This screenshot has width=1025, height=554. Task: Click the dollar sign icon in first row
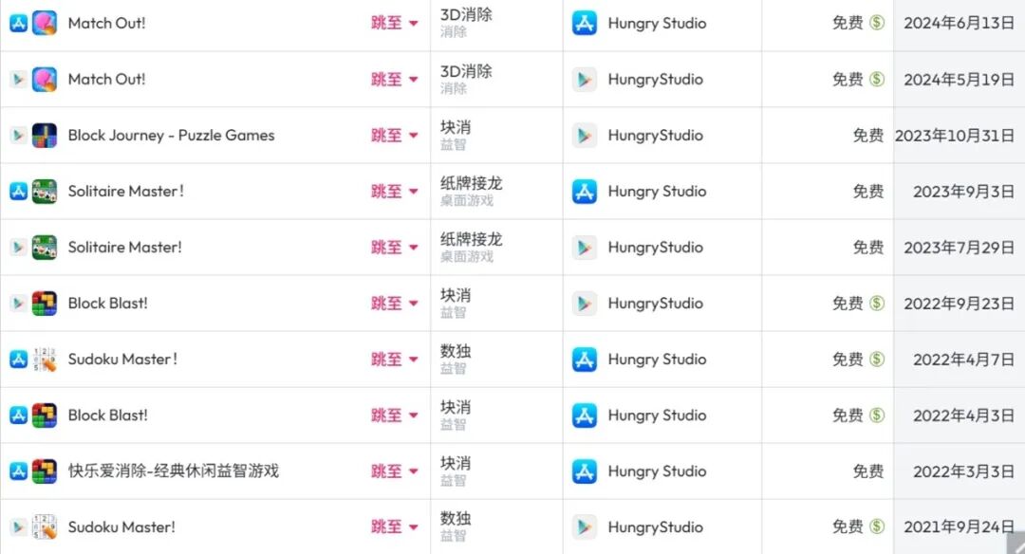click(x=877, y=23)
